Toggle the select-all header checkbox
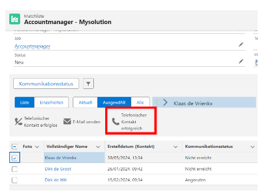263x194 pixels. click(x=15, y=146)
